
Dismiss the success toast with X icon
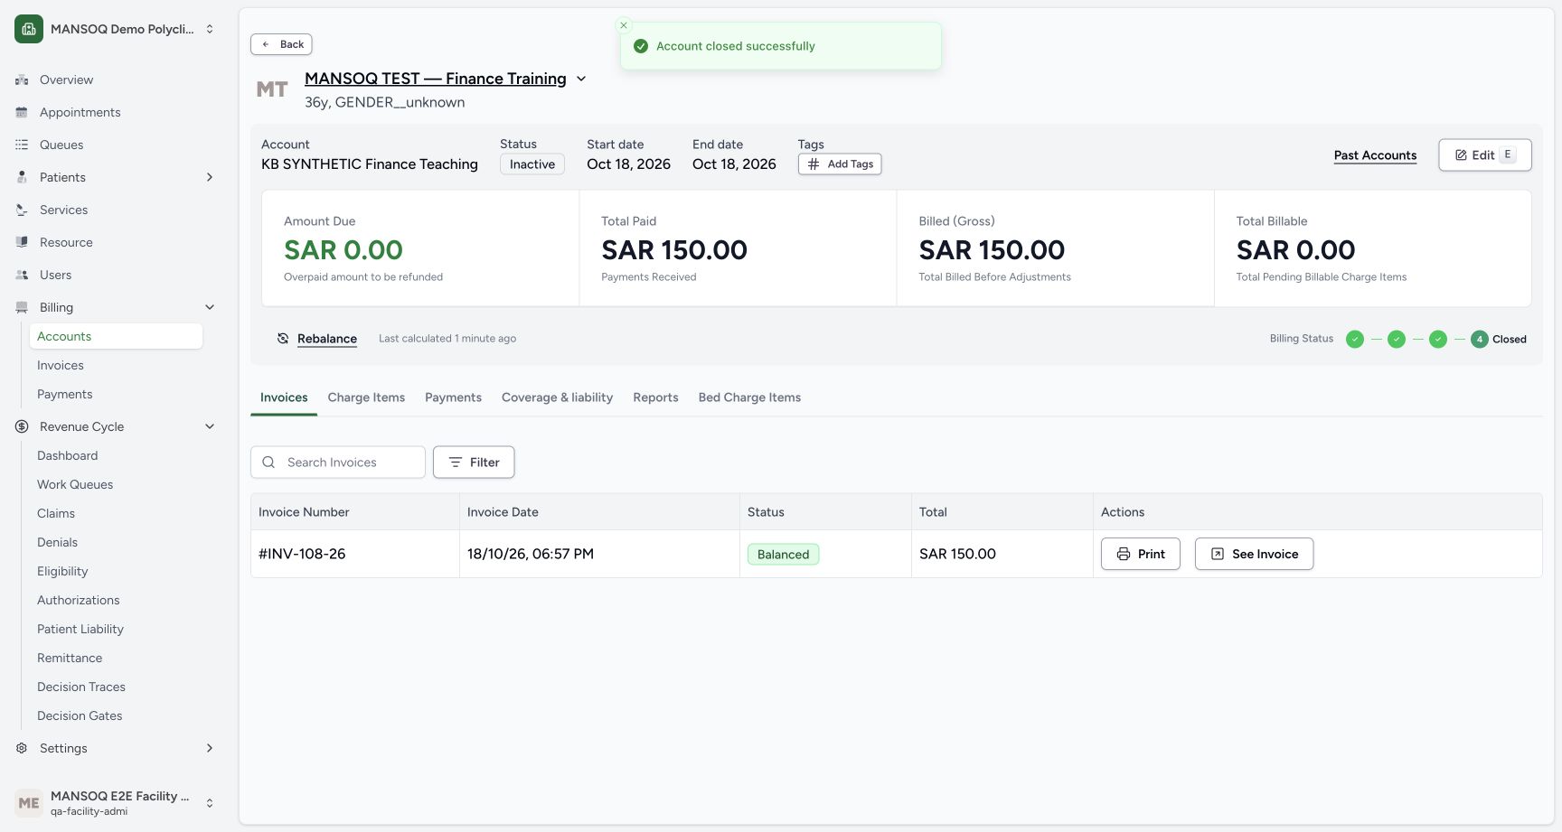pyautogui.click(x=624, y=25)
